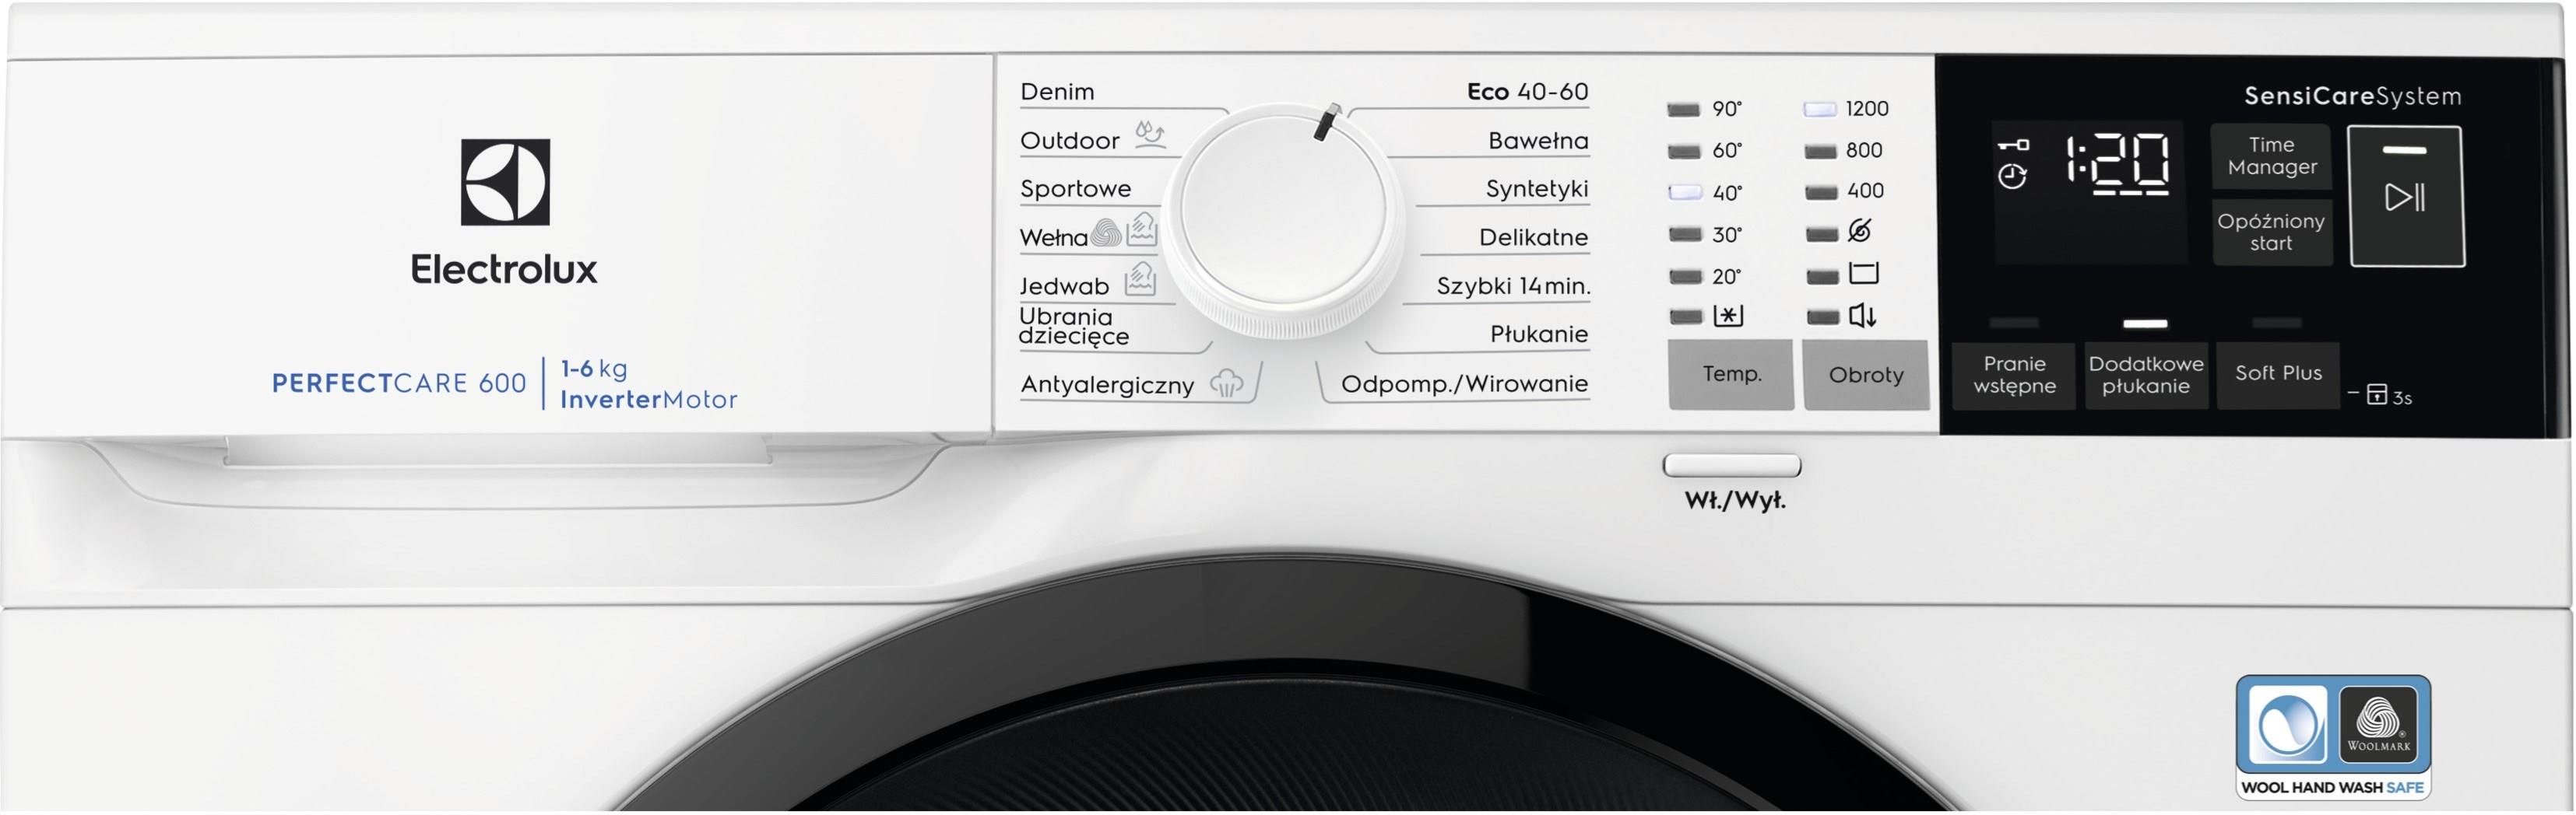
Task: Tap the rinse hold tub icon
Action: (x=1863, y=274)
